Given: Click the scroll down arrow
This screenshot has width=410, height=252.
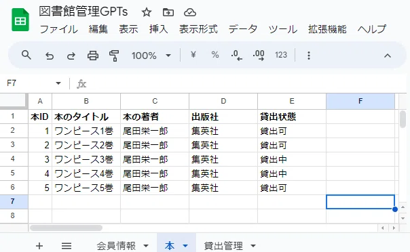Looking at the screenshot, I should point(403,218).
